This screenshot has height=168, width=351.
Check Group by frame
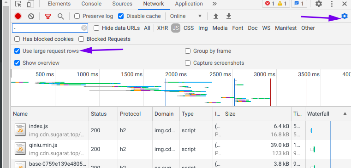[188, 51]
